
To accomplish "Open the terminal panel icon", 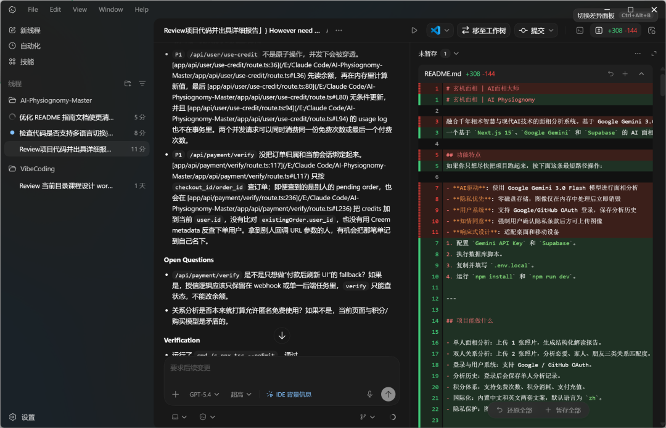I will pos(580,30).
